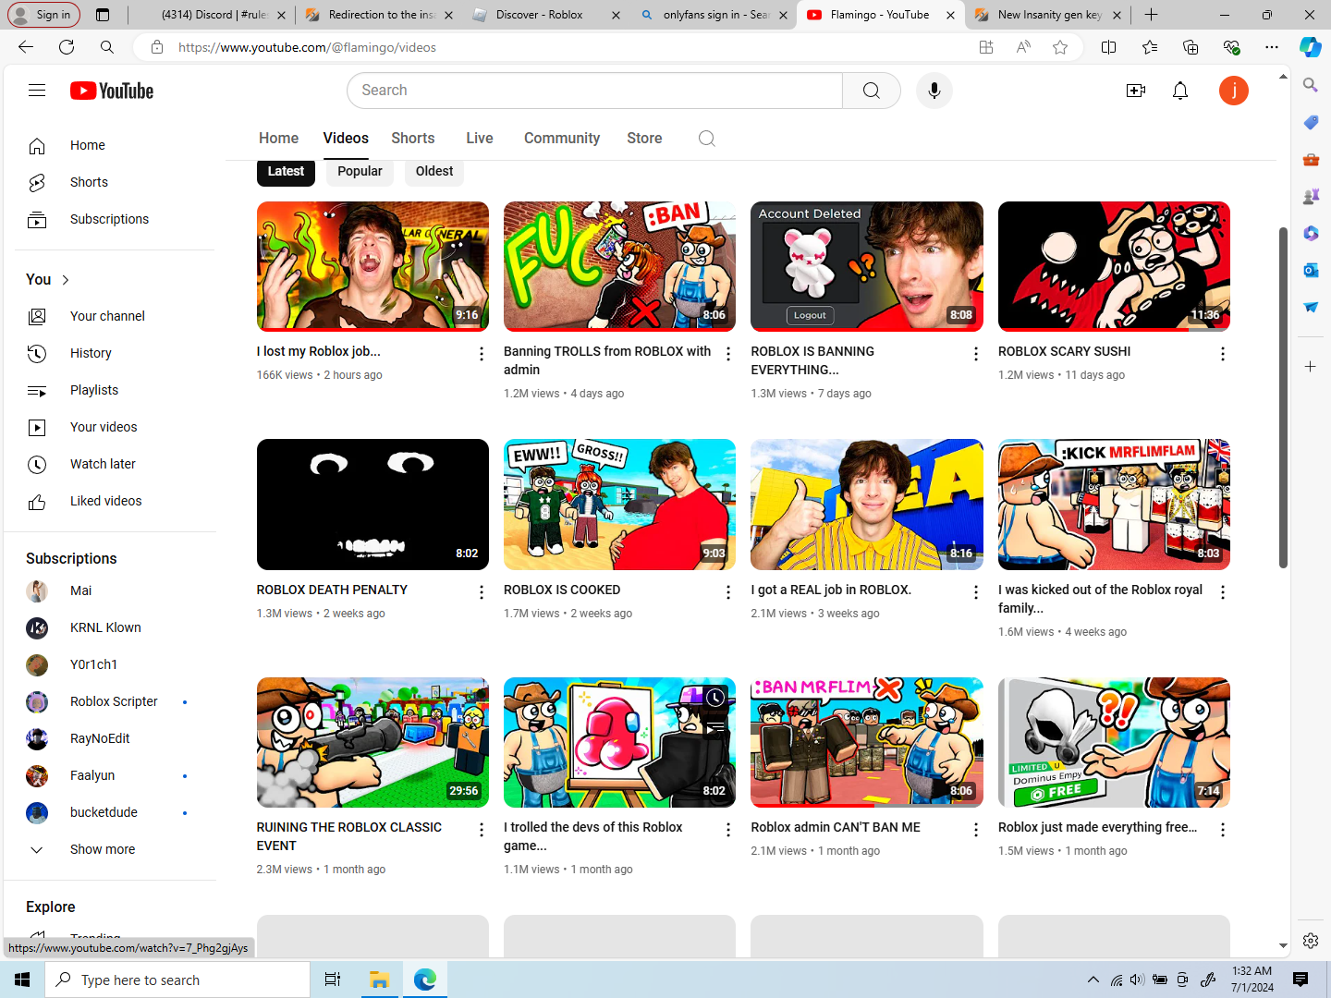Click the browser Sign in button
Image resolution: width=1331 pixels, height=998 pixels.
(x=45, y=15)
